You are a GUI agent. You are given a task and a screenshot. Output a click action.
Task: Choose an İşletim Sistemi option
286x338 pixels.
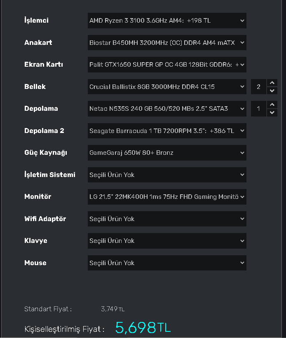(x=166, y=175)
